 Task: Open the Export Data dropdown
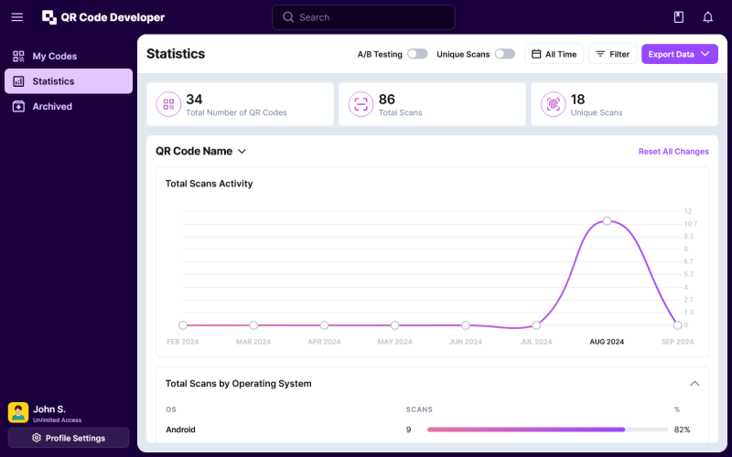pos(679,54)
